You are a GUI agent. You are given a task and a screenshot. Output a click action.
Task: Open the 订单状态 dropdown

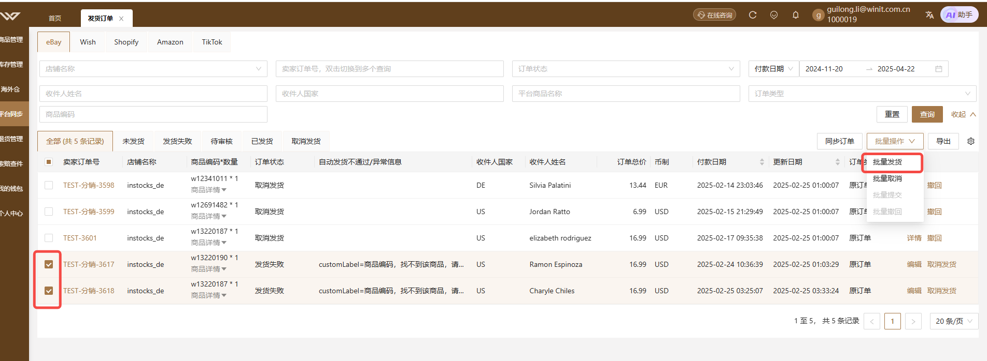tap(626, 69)
